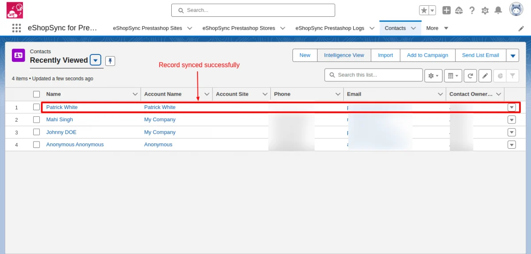Open eShopSync Prestashop Logs tab chevron
531x254 pixels.
(372, 28)
